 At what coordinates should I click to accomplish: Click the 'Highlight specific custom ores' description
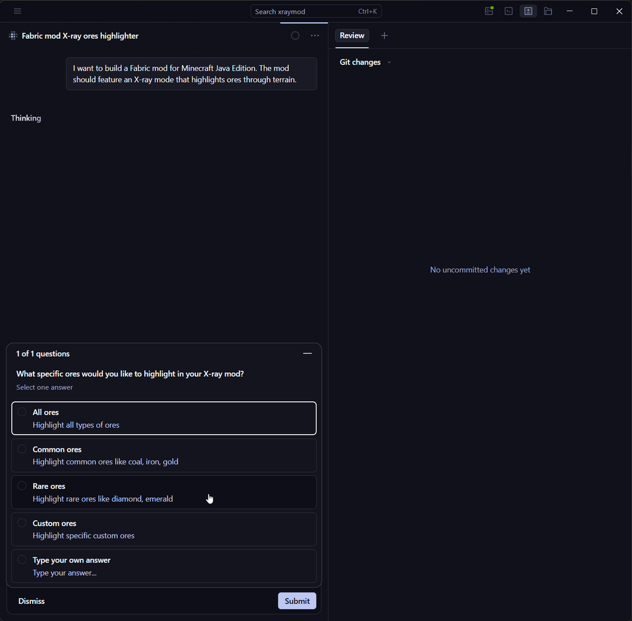pos(83,536)
